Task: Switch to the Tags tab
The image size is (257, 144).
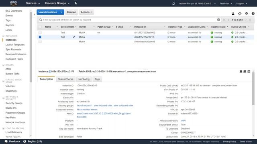Action: (x=97, y=79)
